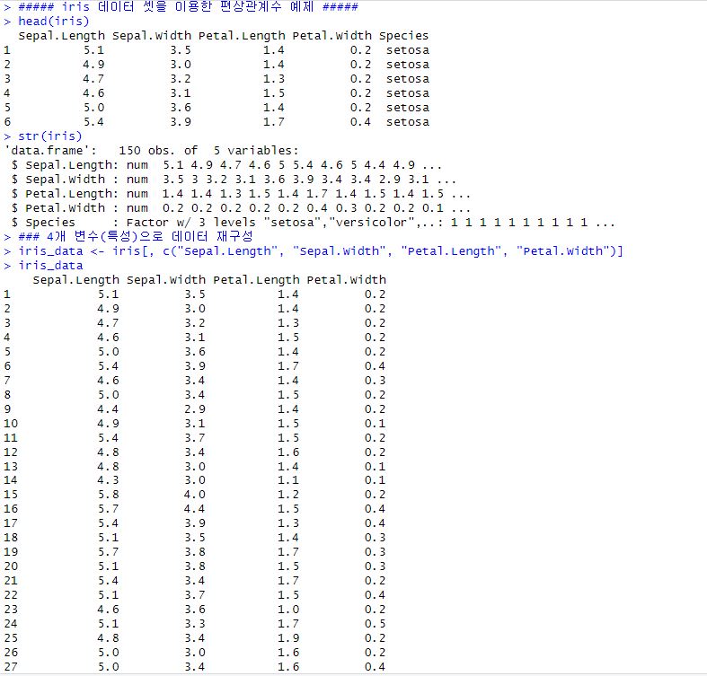Click Sepal.Width value 3.3 in row 24
The image size is (707, 676).
tap(195, 624)
